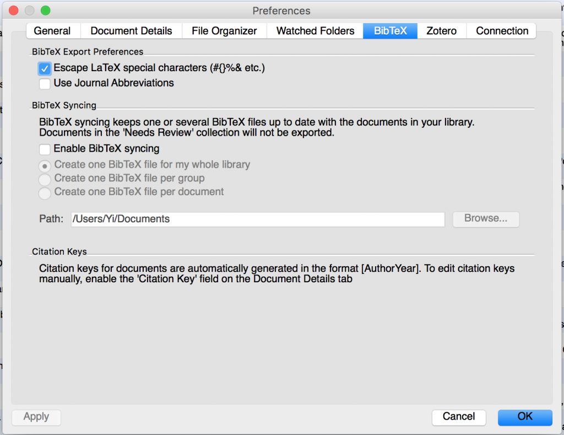Uncheck Escape LaTeX special characters
This screenshot has width=564, height=435.
tap(45, 69)
